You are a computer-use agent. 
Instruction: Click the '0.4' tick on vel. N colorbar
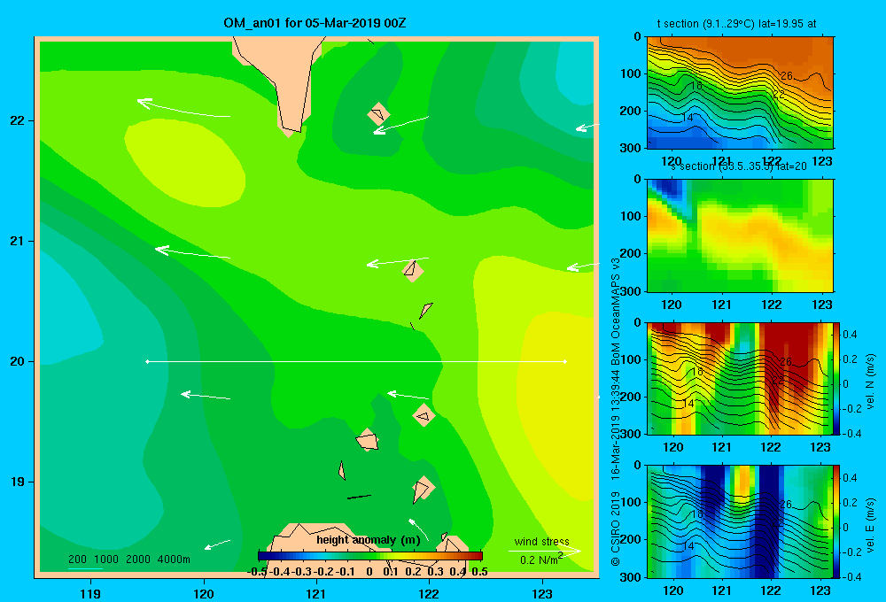(850, 335)
